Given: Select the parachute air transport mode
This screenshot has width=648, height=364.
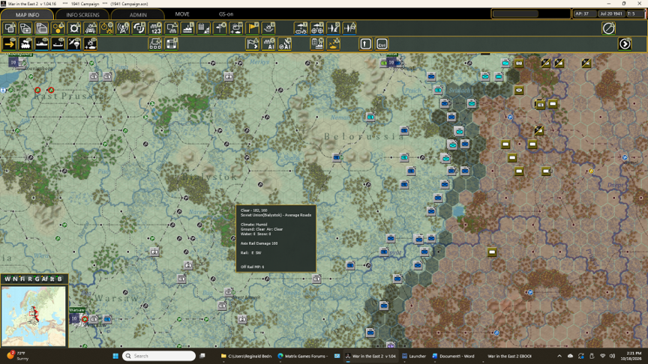Looking at the screenshot, I should (74, 43).
